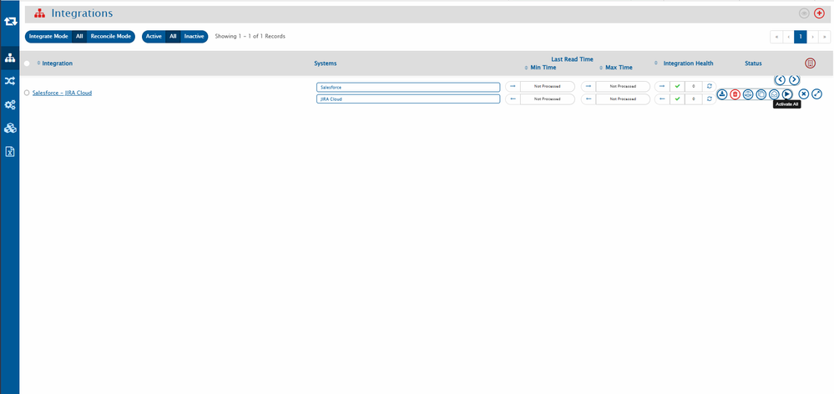
Task: Go to next page in pagination
Action: coord(813,37)
